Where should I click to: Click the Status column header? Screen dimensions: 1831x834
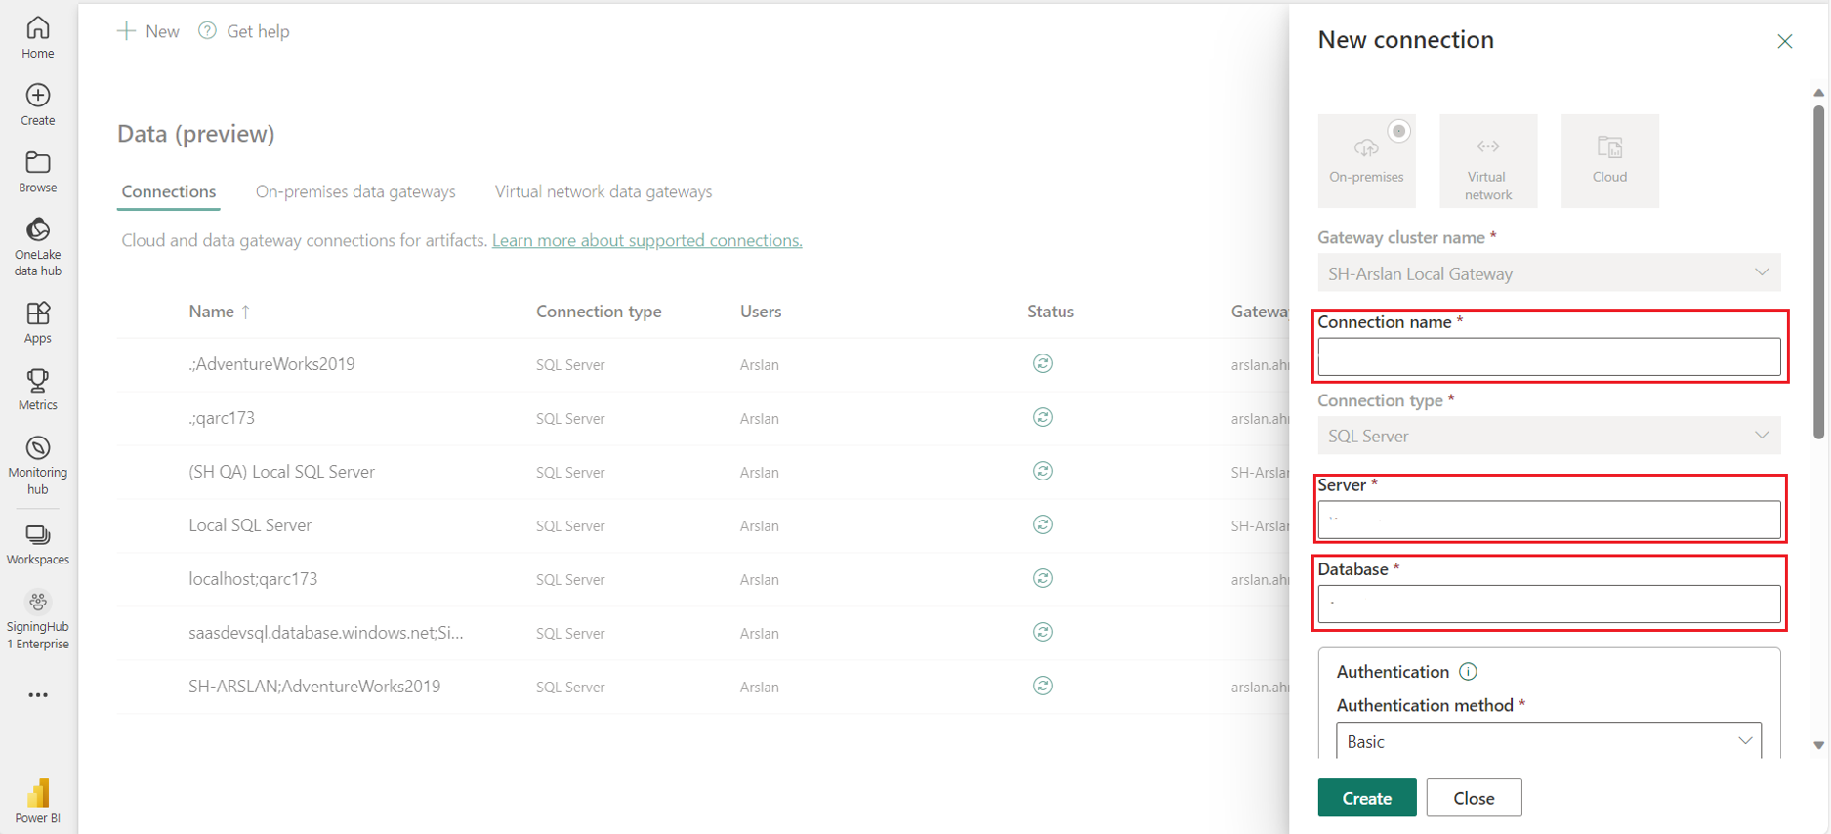(x=1051, y=312)
